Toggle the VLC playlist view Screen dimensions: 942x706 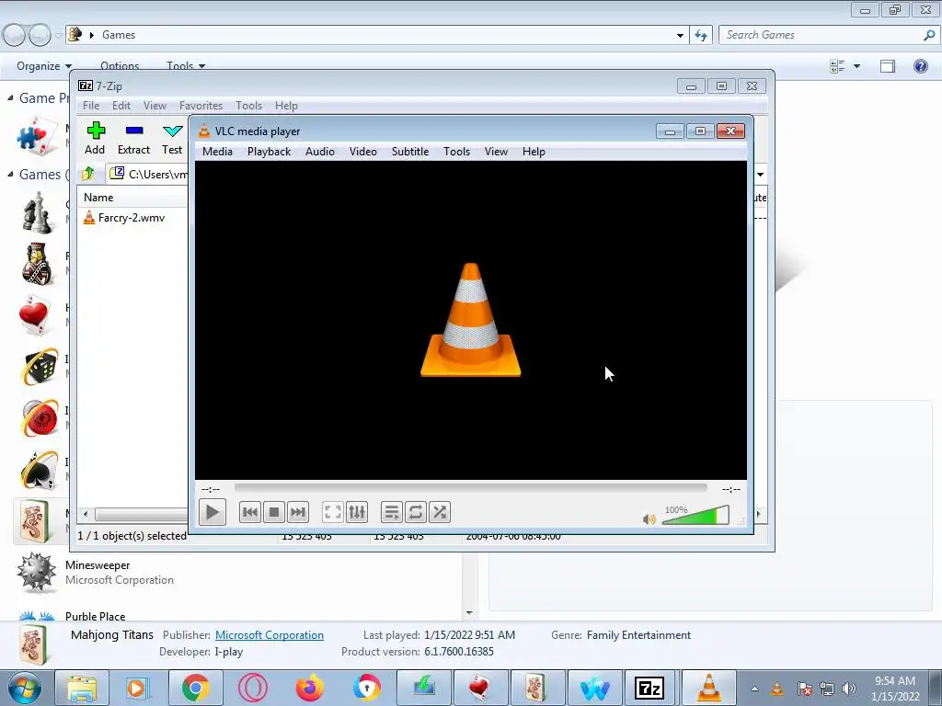(392, 513)
